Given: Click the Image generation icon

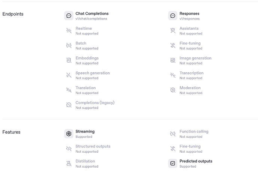Looking at the screenshot, I should click(173, 60).
